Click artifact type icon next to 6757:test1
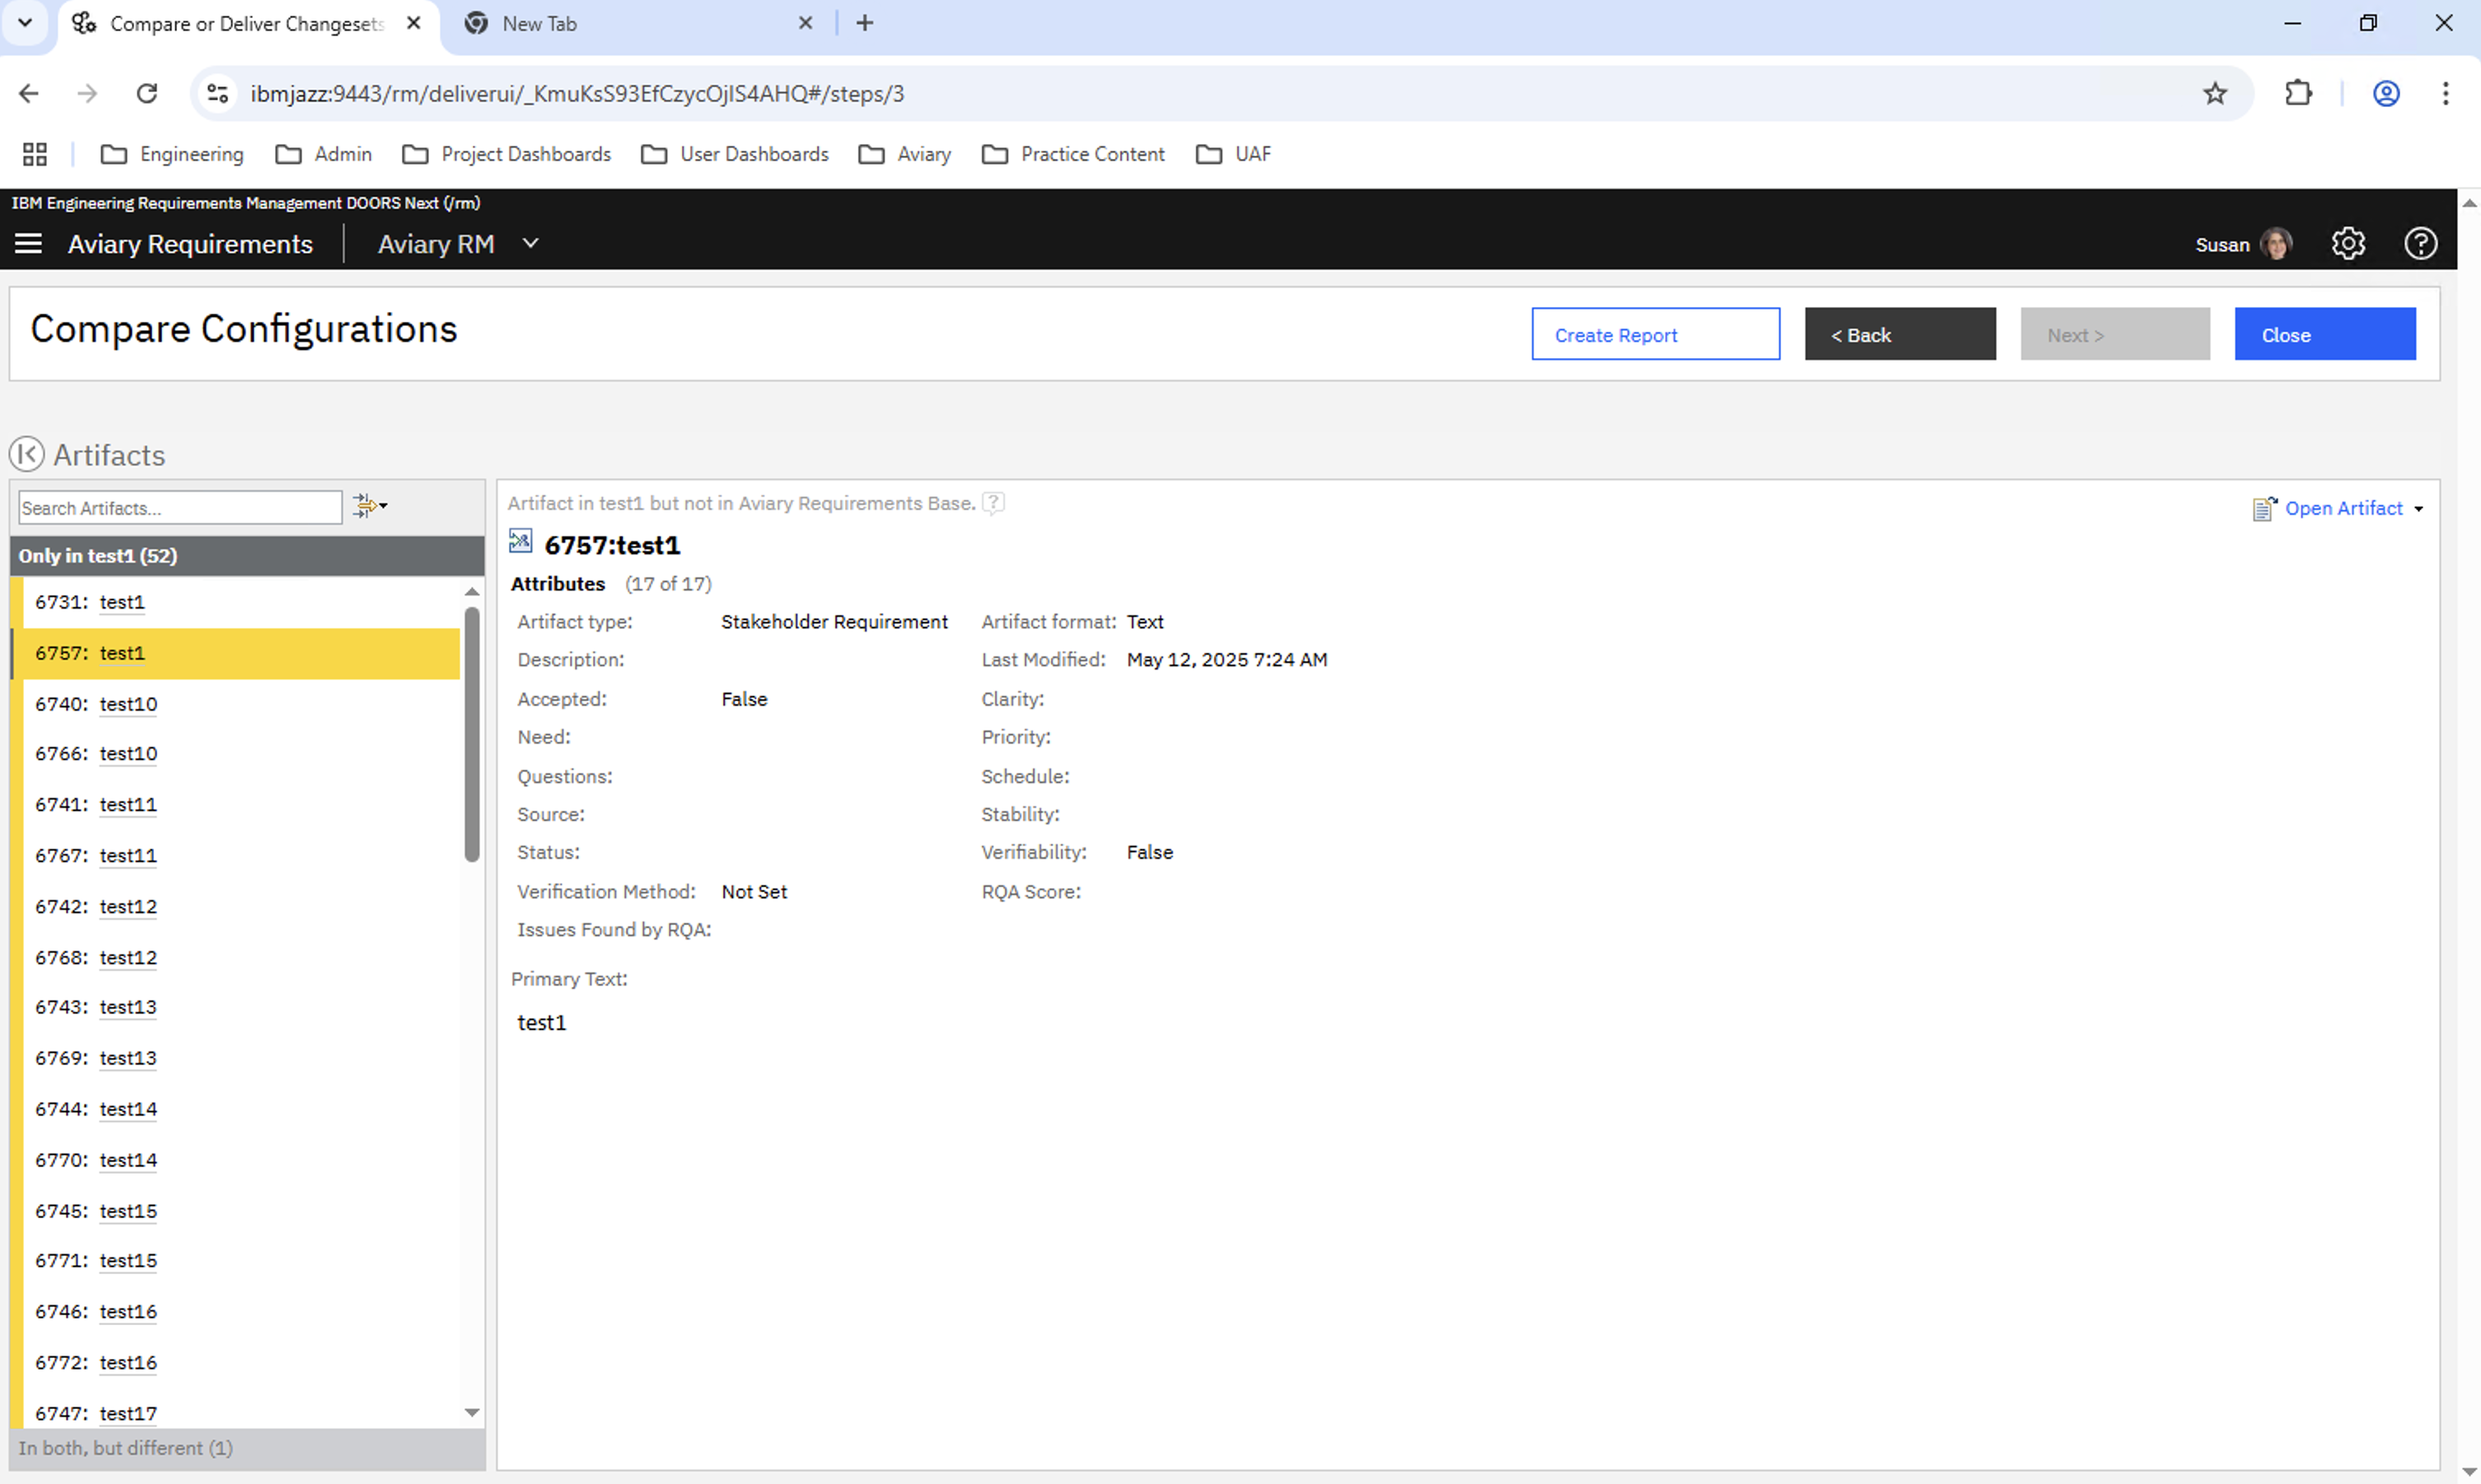This screenshot has width=2481, height=1484. [520, 543]
